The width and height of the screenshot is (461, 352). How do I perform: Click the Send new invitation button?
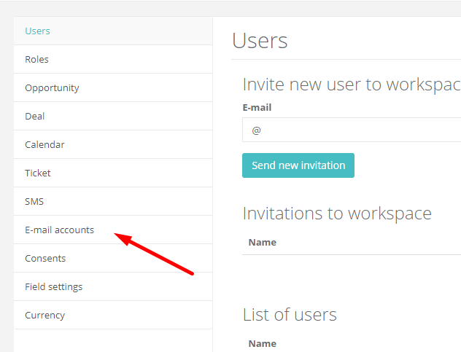tap(298, 165)
